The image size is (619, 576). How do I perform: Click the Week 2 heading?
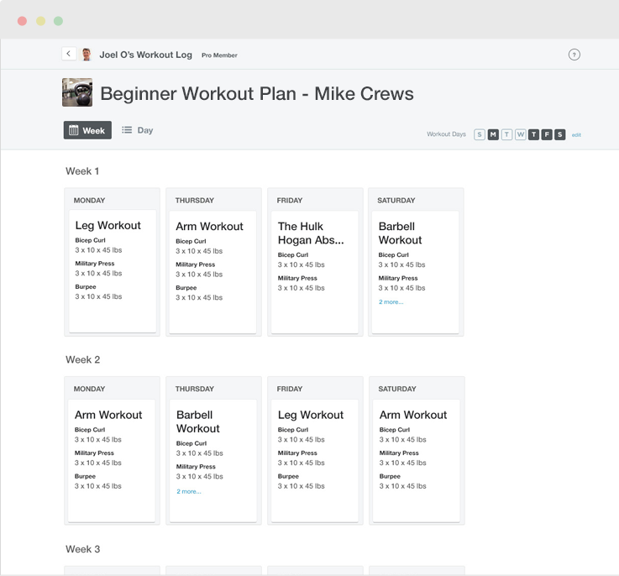82,359
